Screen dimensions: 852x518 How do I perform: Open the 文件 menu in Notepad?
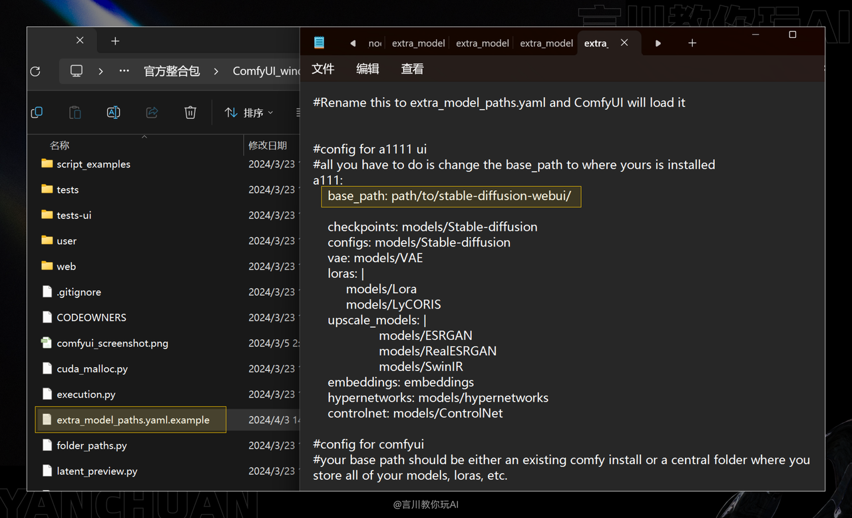323,69
